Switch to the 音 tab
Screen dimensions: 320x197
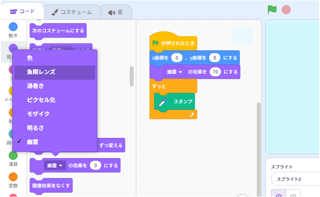click(116, 12)
